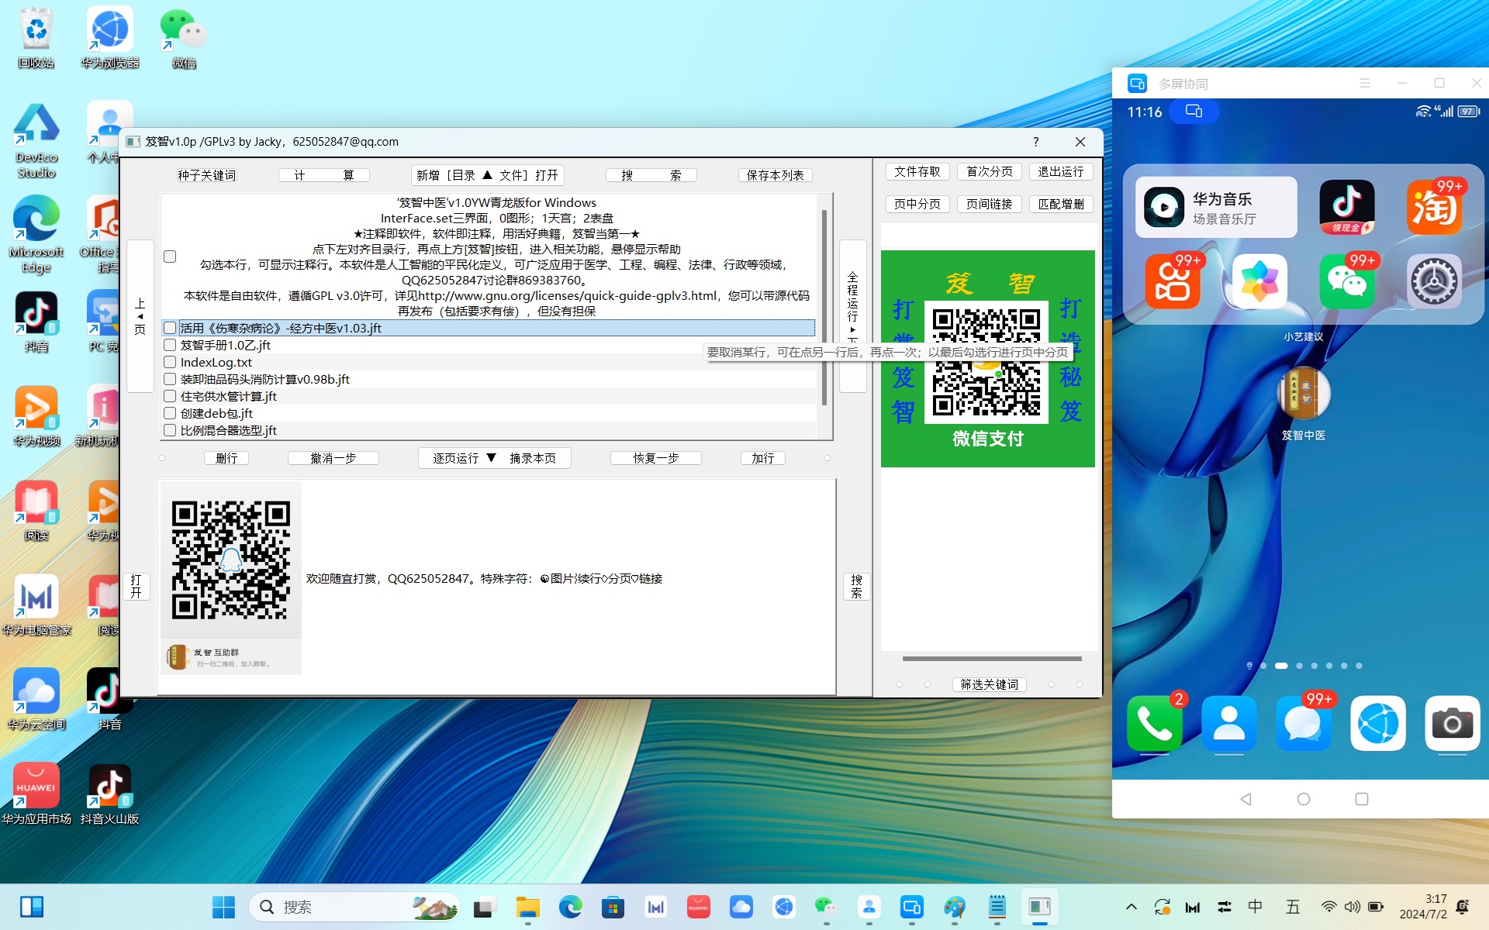Open the Settings gear app on the phone
Screen dimensions: 1489x930
1434,281
